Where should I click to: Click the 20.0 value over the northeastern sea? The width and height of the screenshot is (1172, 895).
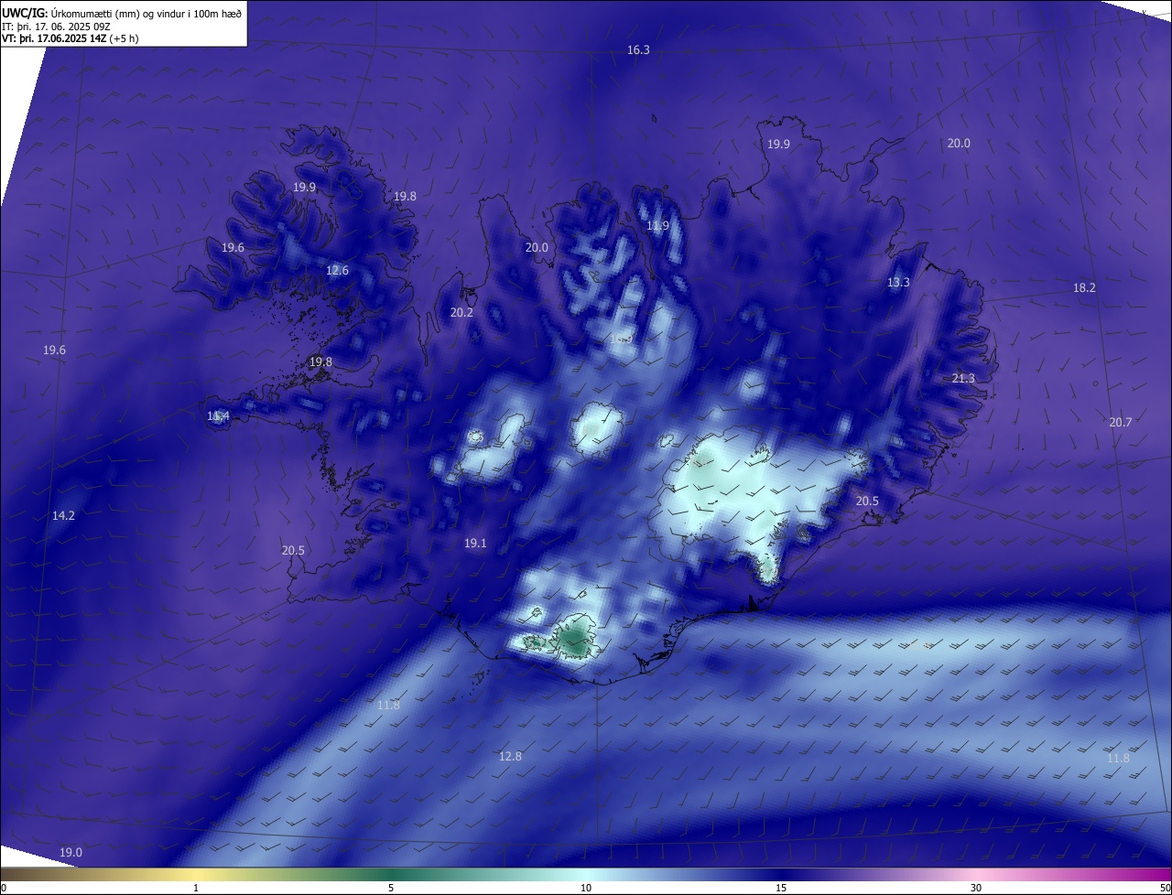click(x=959, y=144)
